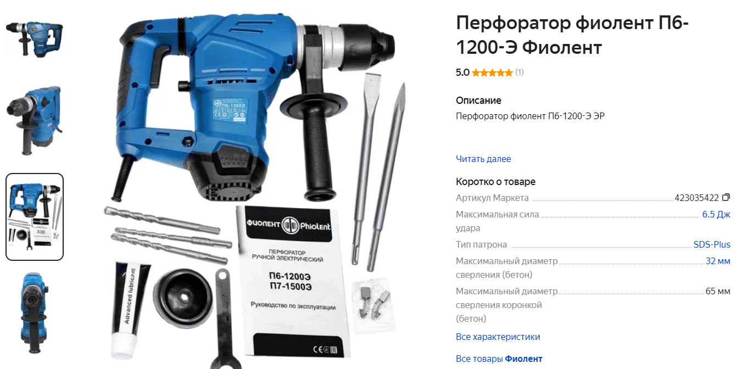Click the SDS-Plus chuck type value
Image resolution: width=736 pixels, height=369 pixels.
(712, 244)
